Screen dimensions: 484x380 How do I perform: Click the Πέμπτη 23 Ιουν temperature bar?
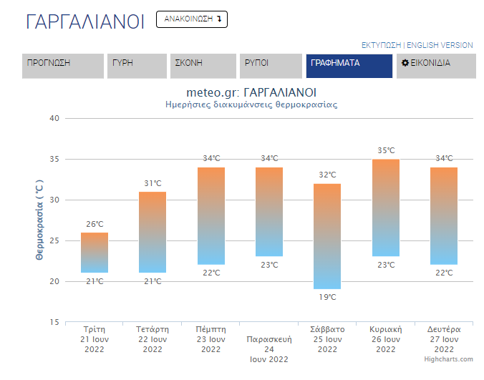click(211, 216)
